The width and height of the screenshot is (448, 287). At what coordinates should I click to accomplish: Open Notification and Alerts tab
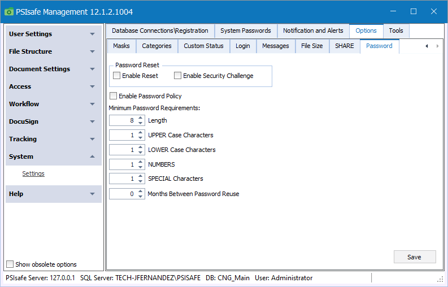pos(313,31)
